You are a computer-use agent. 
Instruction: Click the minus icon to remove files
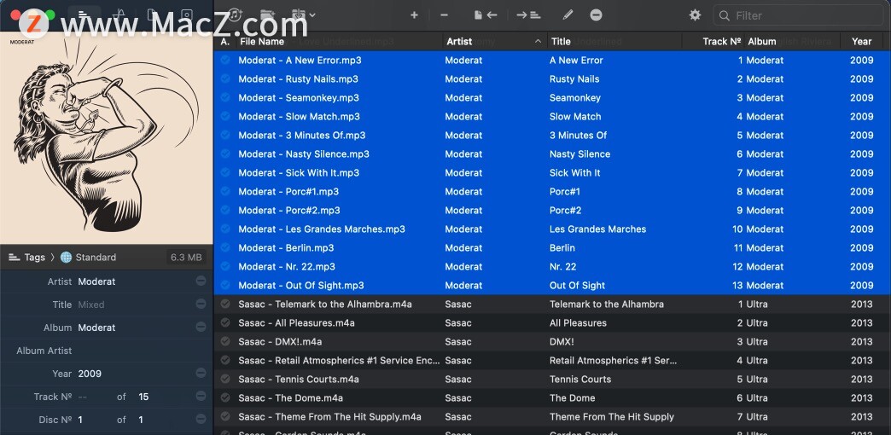pyautogui.click(x=445, y=15)
